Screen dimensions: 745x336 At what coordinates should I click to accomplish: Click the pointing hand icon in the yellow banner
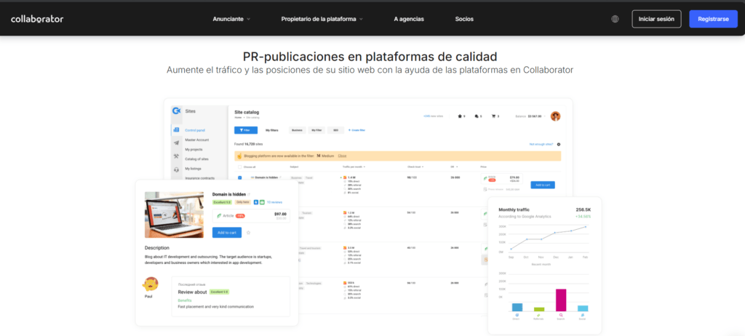coord(239,156)
